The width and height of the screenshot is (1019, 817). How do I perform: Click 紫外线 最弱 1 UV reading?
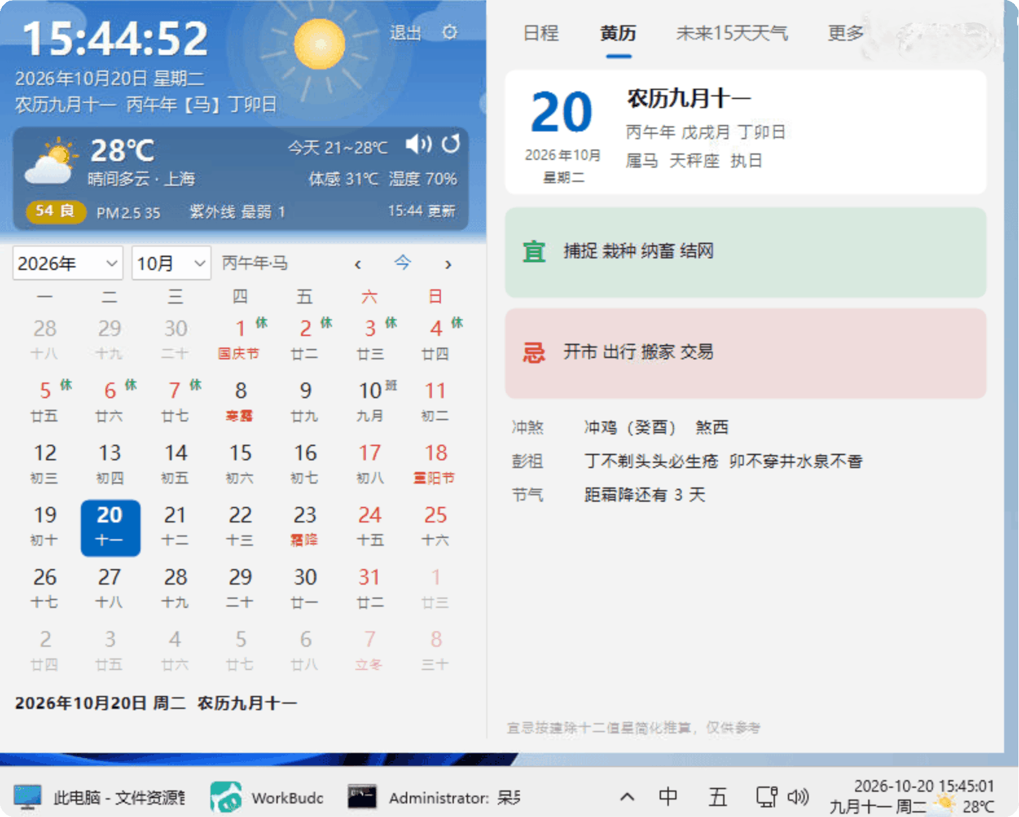(237, 212)
